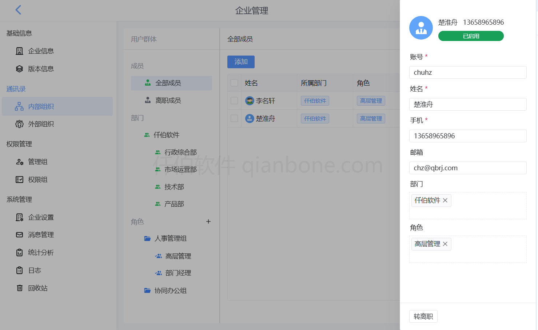Click 楚淮舟's avatar in the detail panel
Viewport: 538px width, 330px height.
click(421, 28)
